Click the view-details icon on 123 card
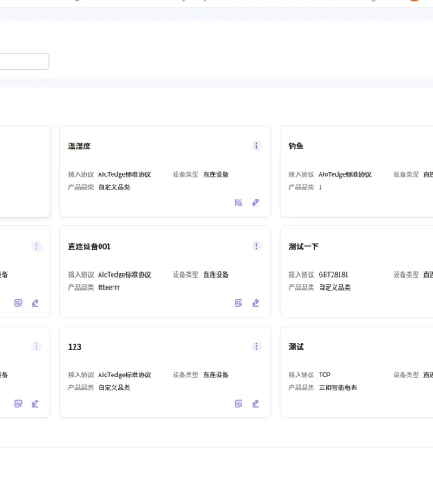Image resolution: width=433 pixels, height=477 pixels. [x=238, y=403]
